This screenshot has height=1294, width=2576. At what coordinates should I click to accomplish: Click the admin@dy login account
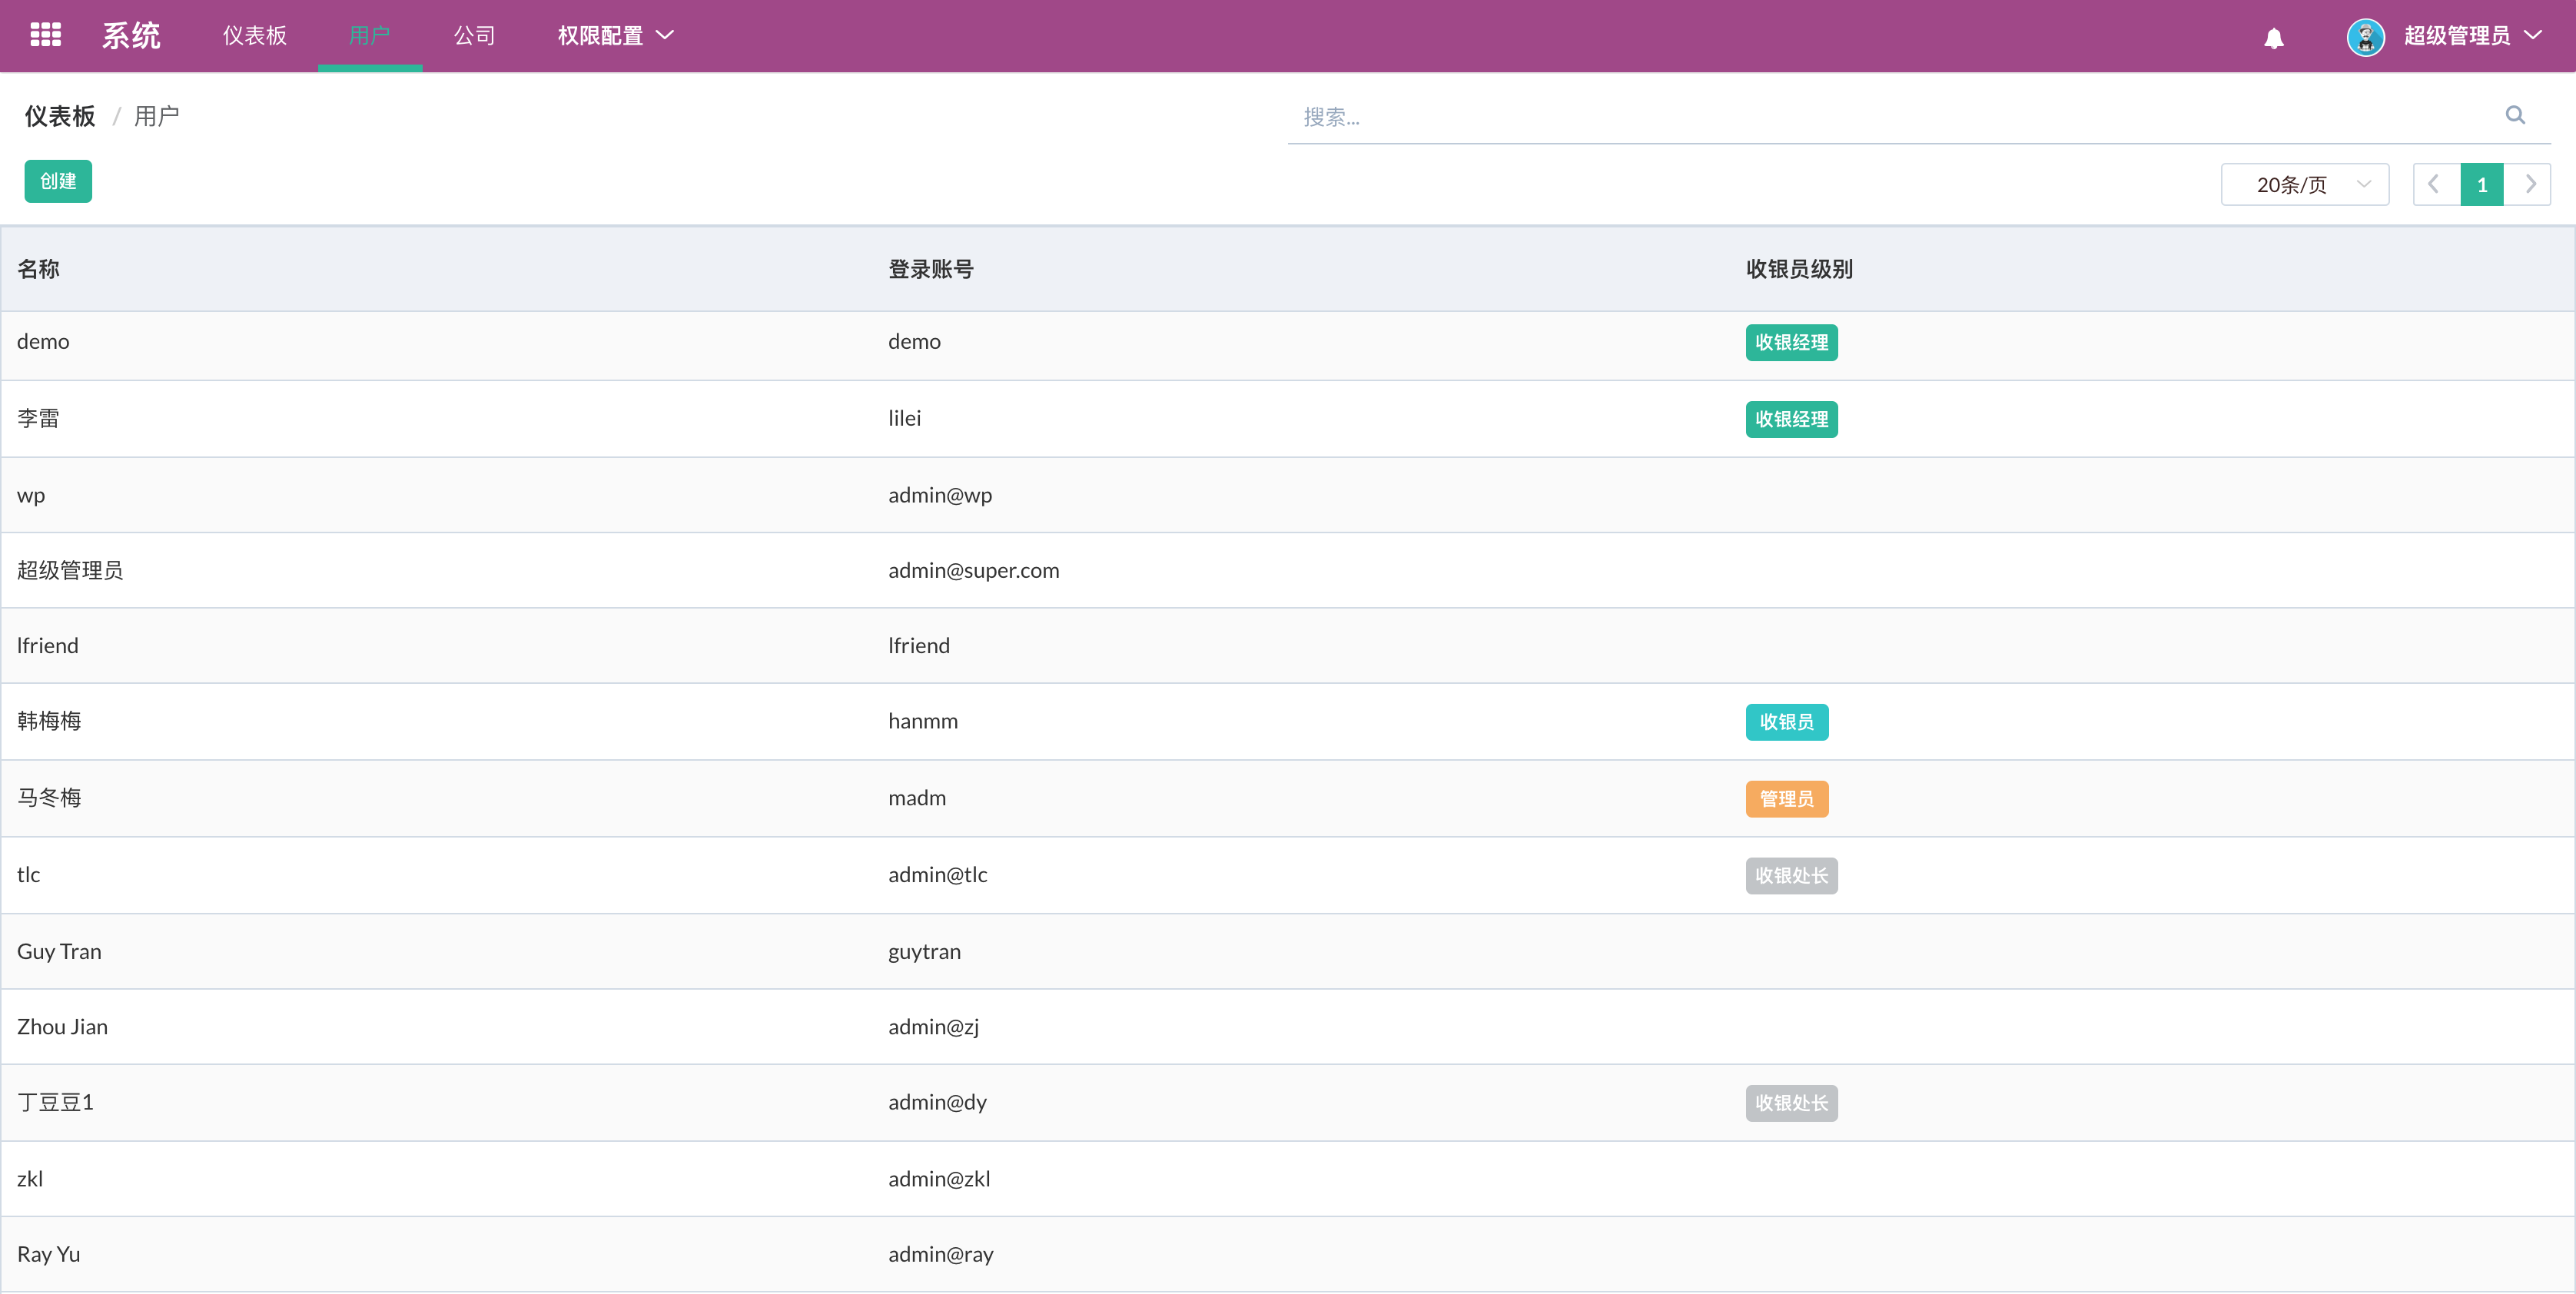(937, 1102)
